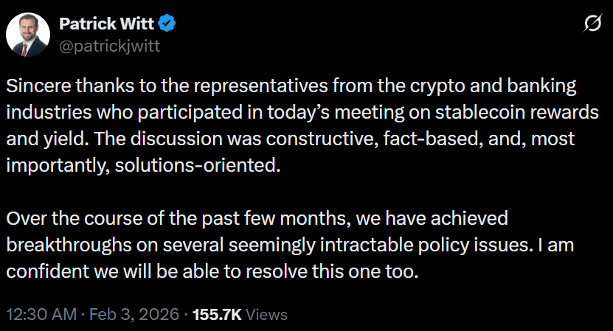Click Patrick Witt's profile avatar photo
This screenshot has width=613, height=331.
pyautogui.click(x=29, y=35)
